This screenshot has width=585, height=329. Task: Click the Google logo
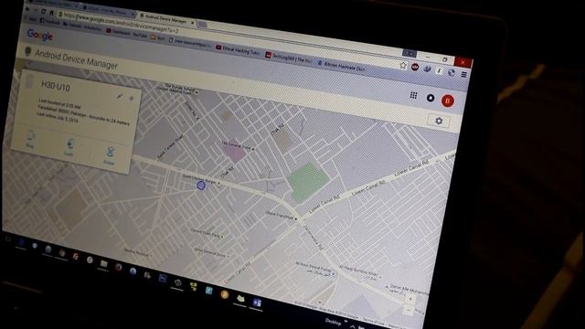[40, 36]
